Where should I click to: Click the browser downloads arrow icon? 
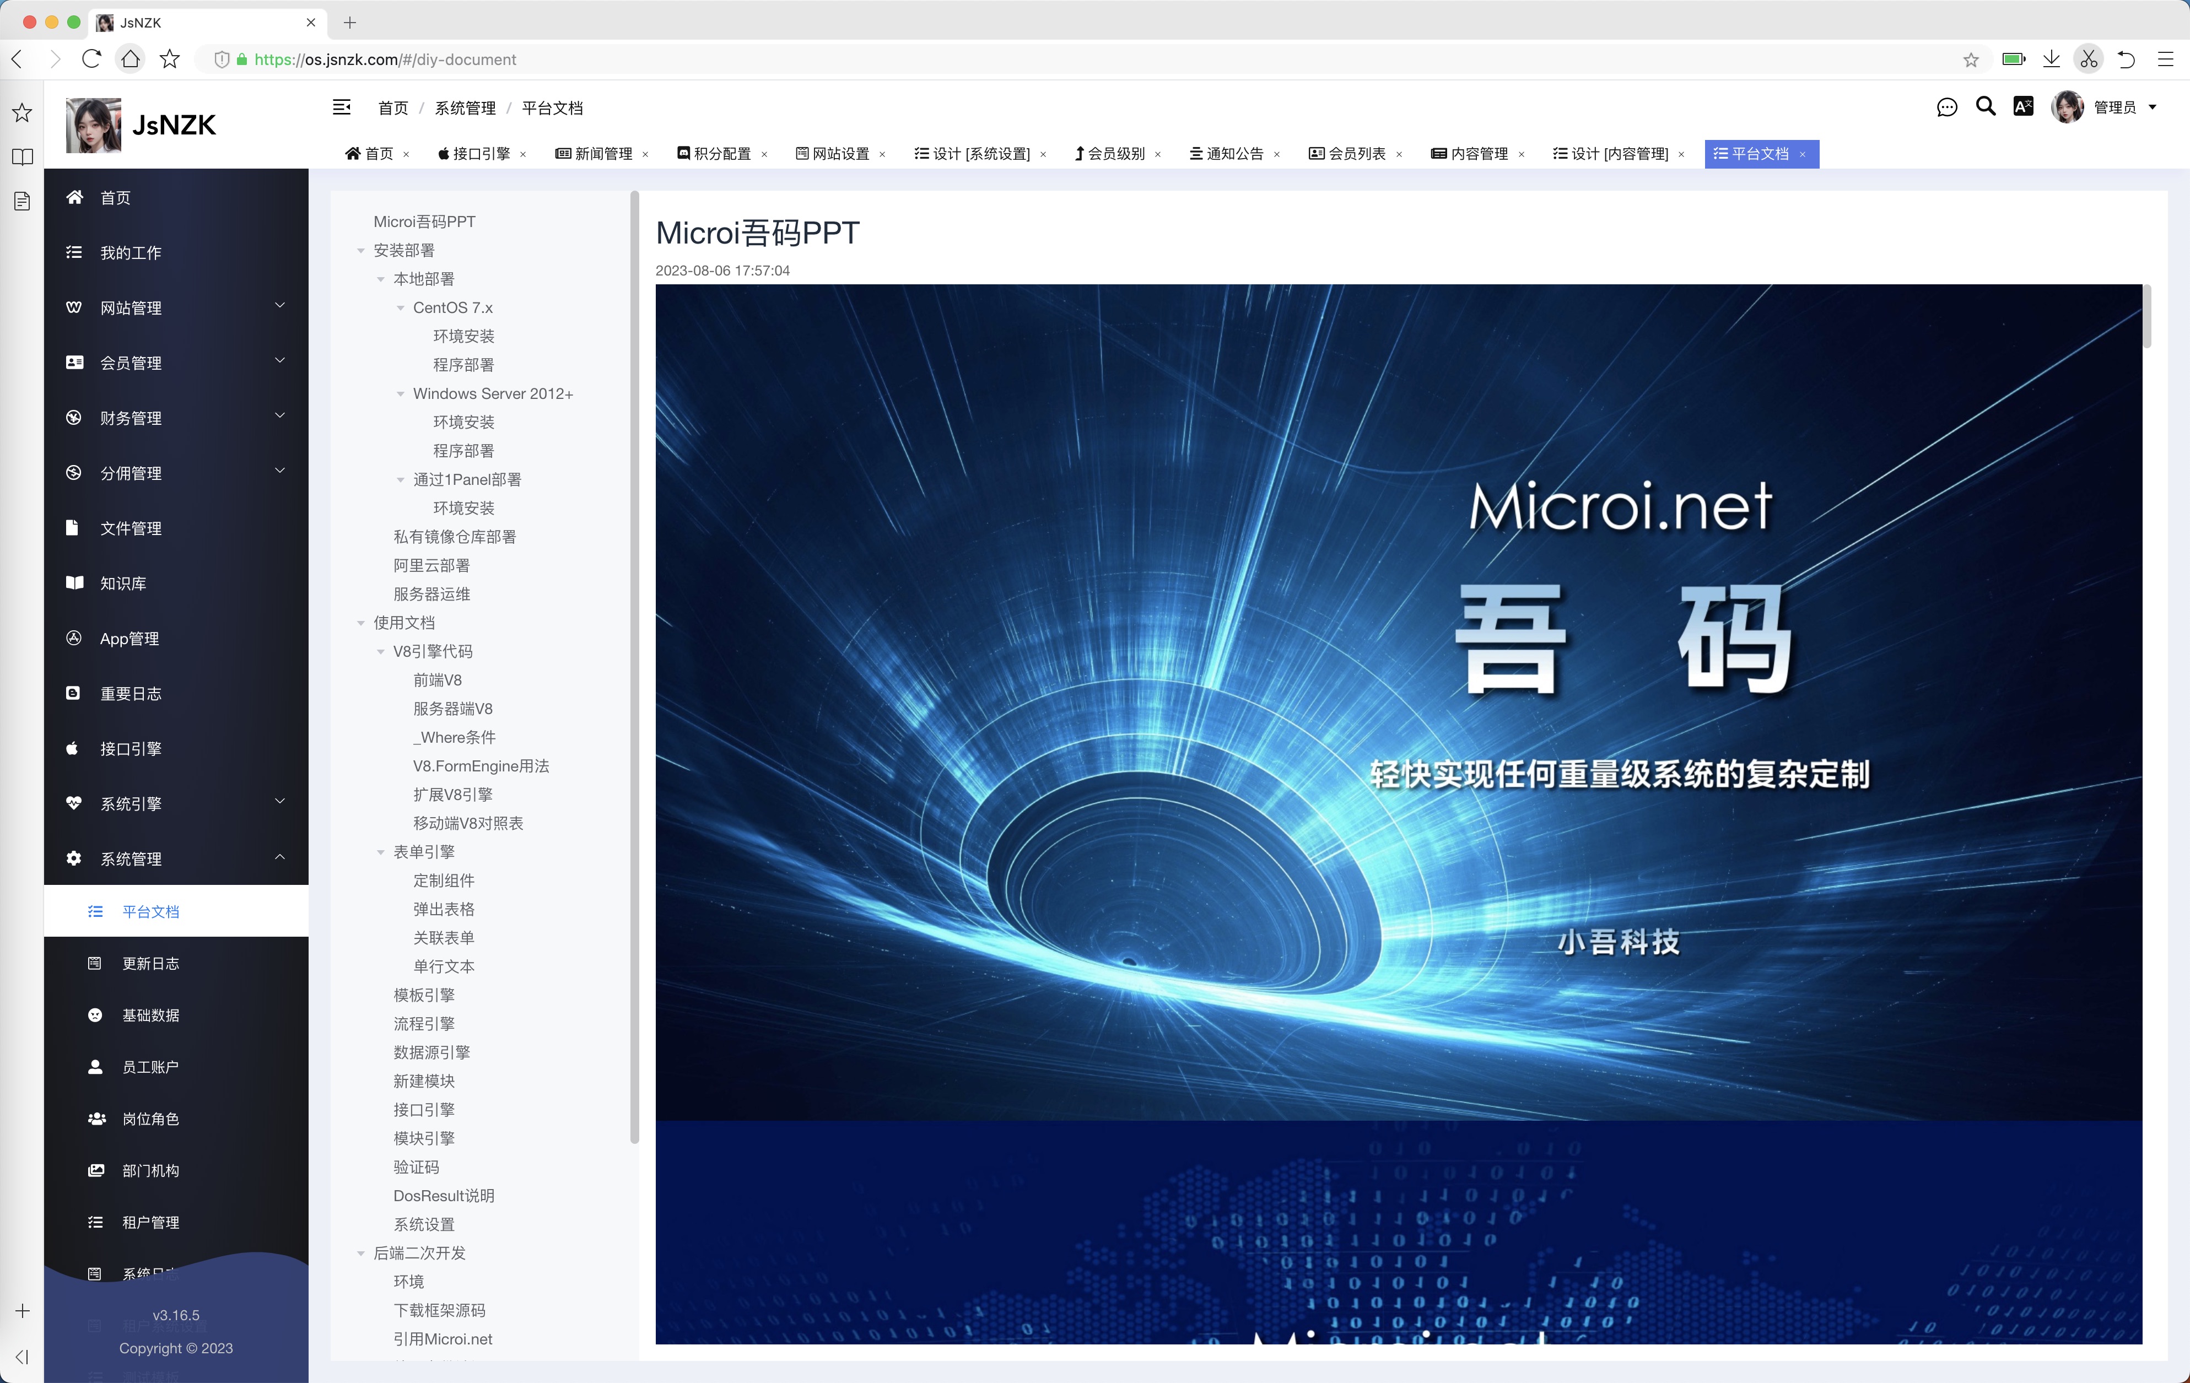(2051, 59)
